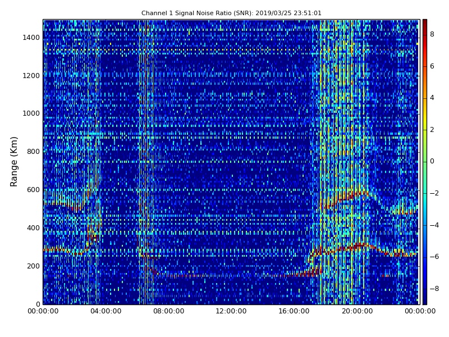Click the 400 tick label on range axis
This screenshot has width=449, height=337.
point(33,228)
